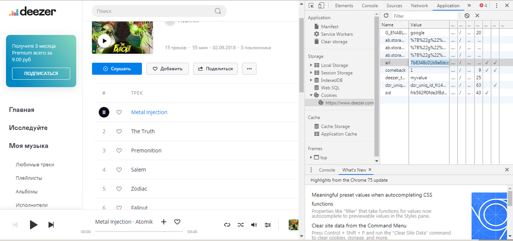
Task: Favorite the current track in player bar
Action: 177,222
